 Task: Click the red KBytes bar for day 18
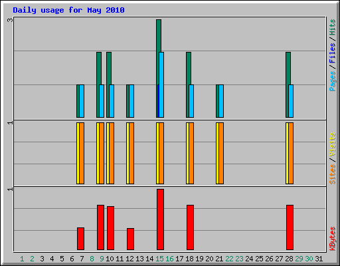pyautogui.click(x=190, y=227)
